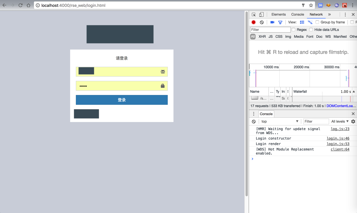Enable Group by frame checkbox

coord(317,22)
